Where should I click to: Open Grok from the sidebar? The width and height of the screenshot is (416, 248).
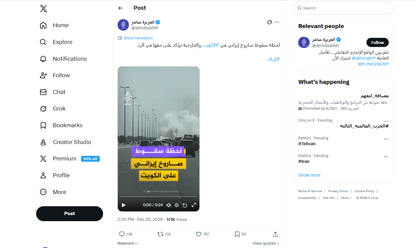[59, 109]
